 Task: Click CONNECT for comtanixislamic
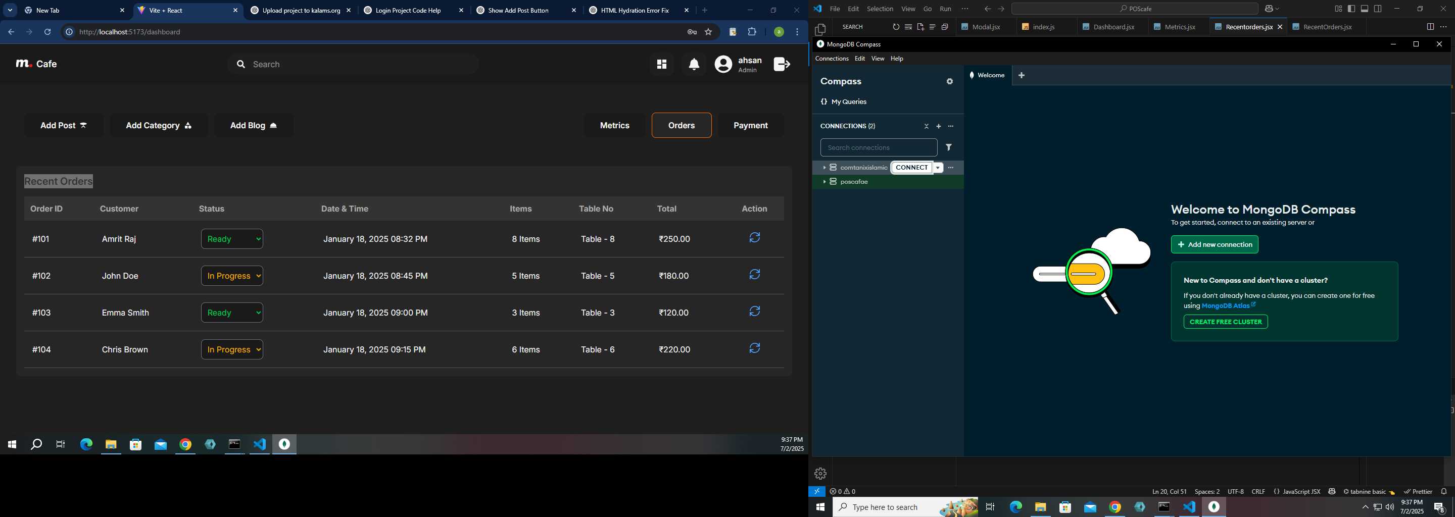pyautogui.click(x=911, y=168)
